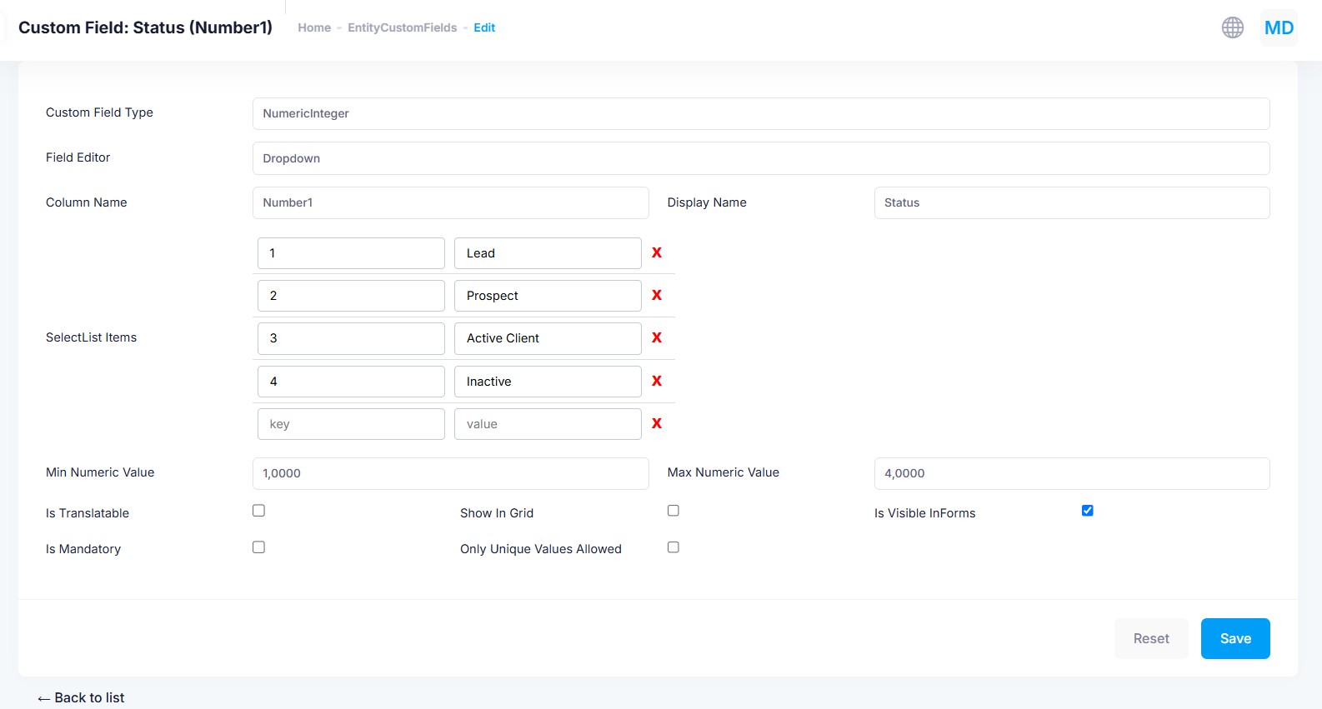
Task: Click the empty value placeholder field
Action: tap(548, 424)
